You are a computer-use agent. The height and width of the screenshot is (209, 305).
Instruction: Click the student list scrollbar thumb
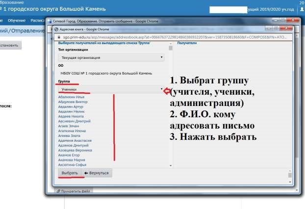click(x=171, y=48)
